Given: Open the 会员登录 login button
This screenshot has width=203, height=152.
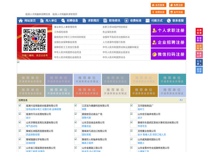Looking at the screenshot, I should click(x=158, y=5).
